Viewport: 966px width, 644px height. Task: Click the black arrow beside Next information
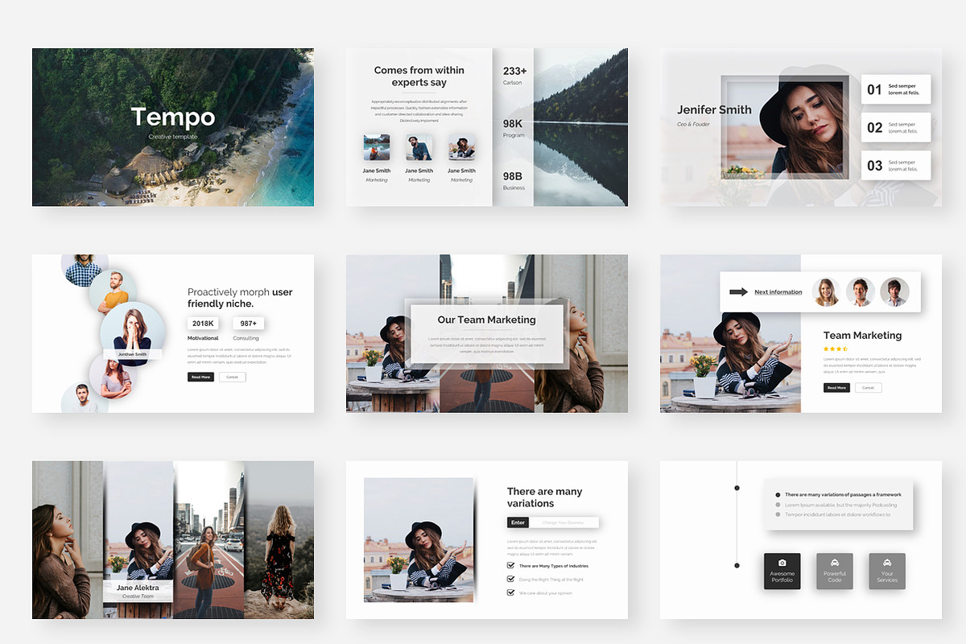click(738, 291)
